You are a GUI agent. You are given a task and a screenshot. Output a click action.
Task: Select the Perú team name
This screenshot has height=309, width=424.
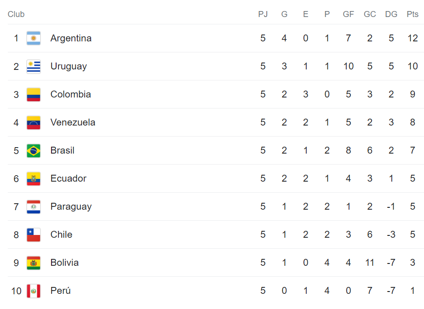coord(60,291)
